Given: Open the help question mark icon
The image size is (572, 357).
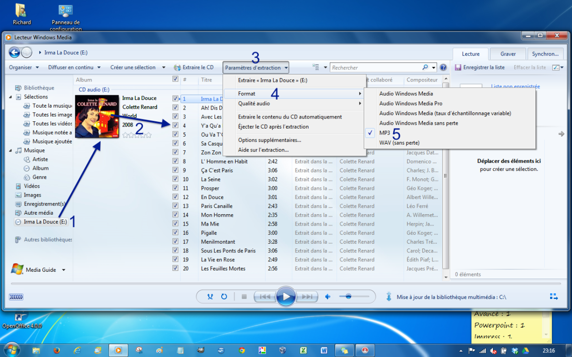Looking at the screenshot, I should (x=443, y=68).
